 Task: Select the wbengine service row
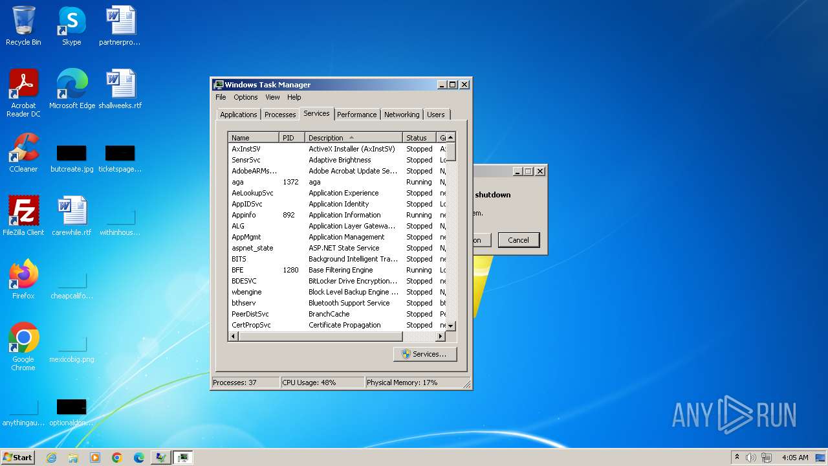(x=337, y=292)
